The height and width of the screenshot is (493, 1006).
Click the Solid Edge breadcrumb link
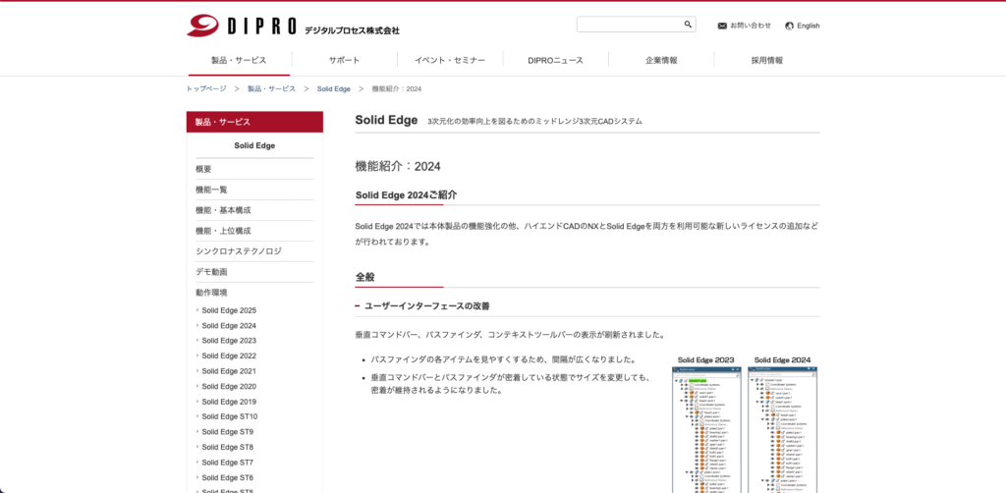(x=333, y=88)
